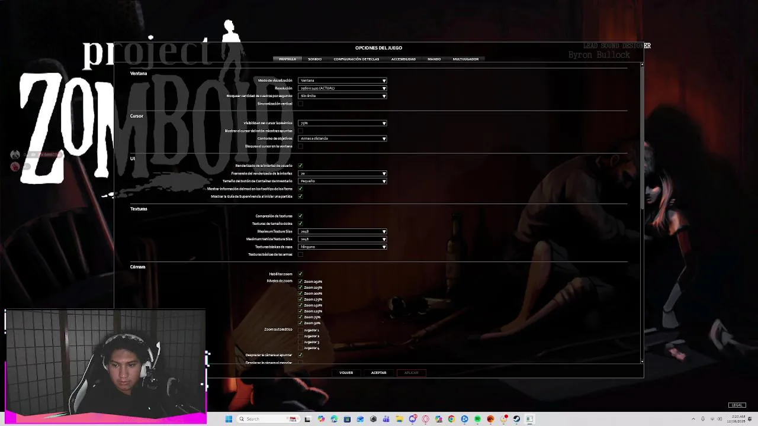Switch to the ACCESIBILIDAD tab
Screen dimensions: 758x426
tap(403, 59)
